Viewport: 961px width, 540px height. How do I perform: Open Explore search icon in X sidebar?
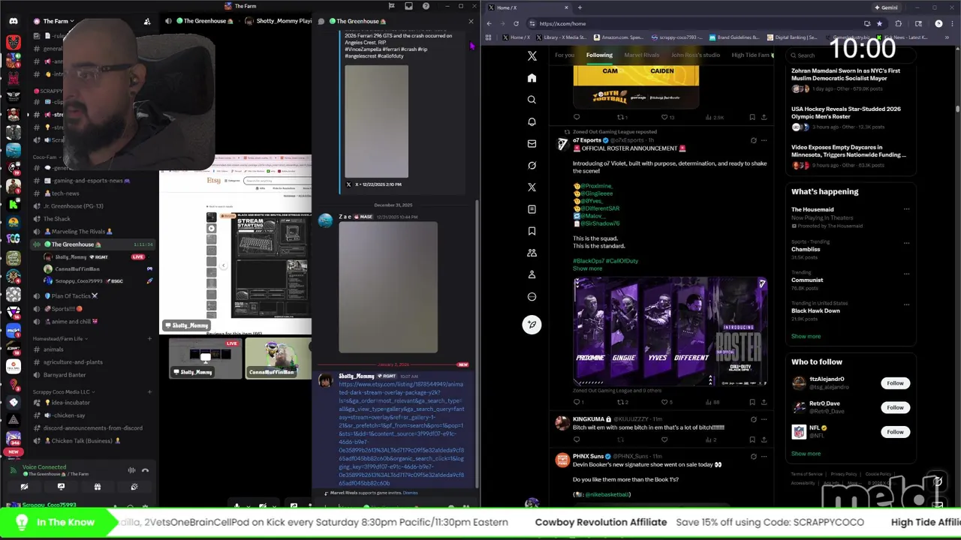pos(532,100)
